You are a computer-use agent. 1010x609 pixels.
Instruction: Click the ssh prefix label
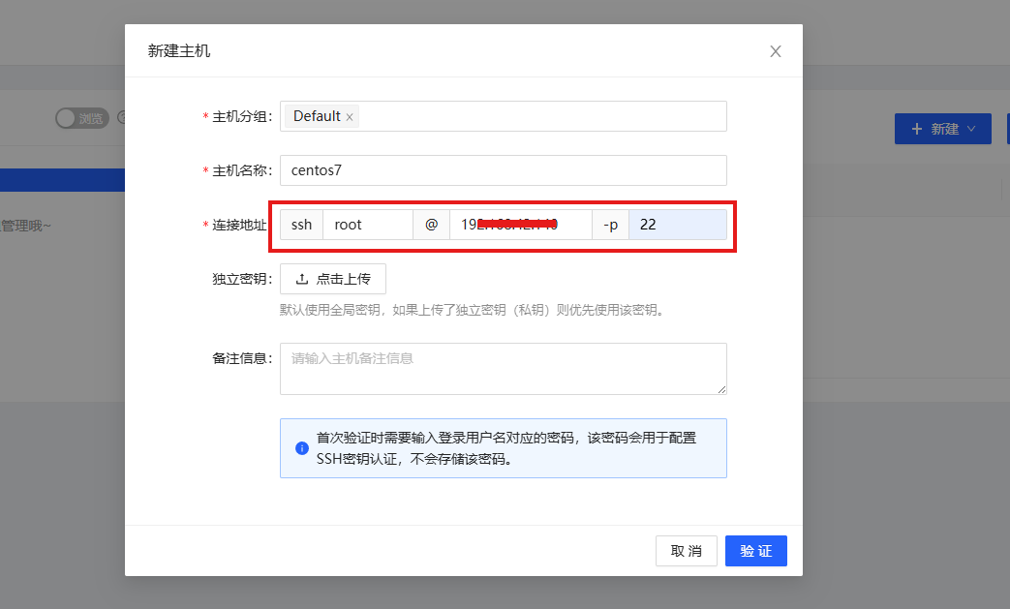pos(301,225)
